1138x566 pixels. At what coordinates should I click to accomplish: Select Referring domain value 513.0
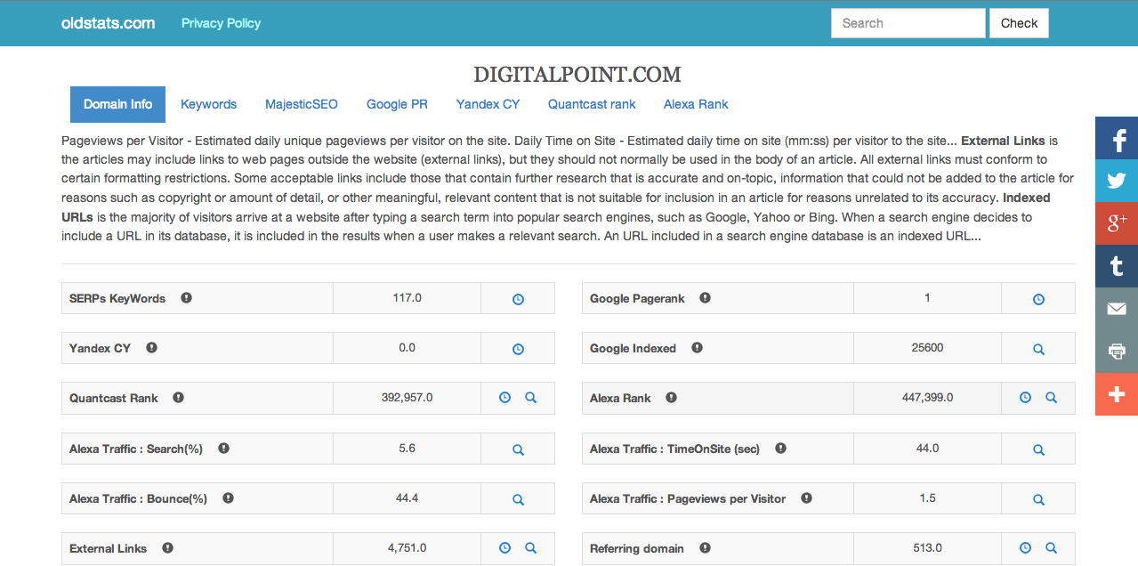pyautogui.click(x=927, y=548)
